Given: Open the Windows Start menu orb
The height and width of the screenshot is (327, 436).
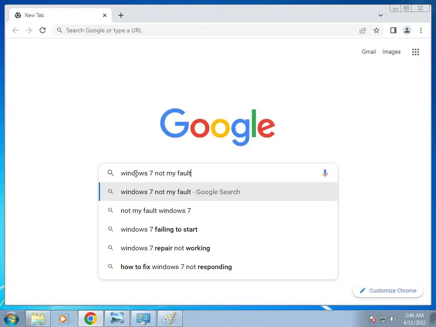Looking at the screenshot, I should point(11,318).
